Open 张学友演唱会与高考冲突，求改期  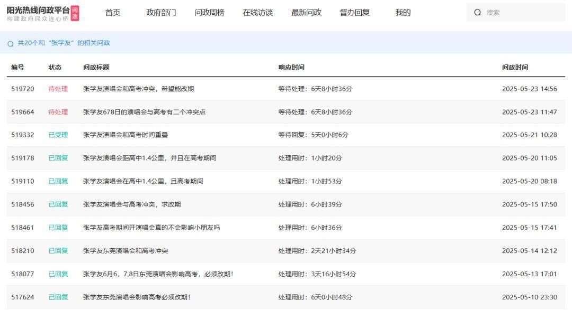[x=132, y=204]
